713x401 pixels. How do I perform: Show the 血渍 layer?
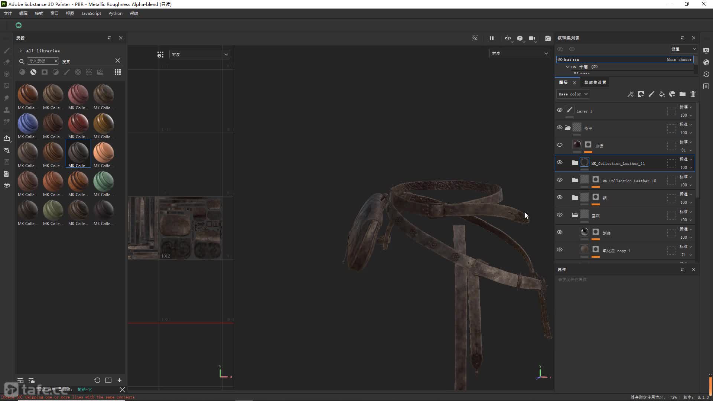click(x=560, y=145)
